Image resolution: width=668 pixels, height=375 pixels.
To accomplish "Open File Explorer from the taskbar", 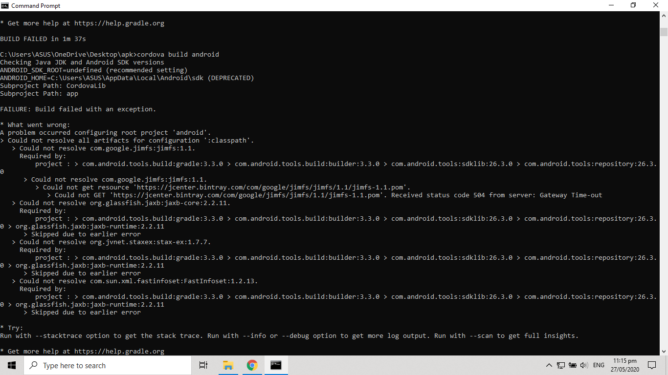I will click(228, 365).
